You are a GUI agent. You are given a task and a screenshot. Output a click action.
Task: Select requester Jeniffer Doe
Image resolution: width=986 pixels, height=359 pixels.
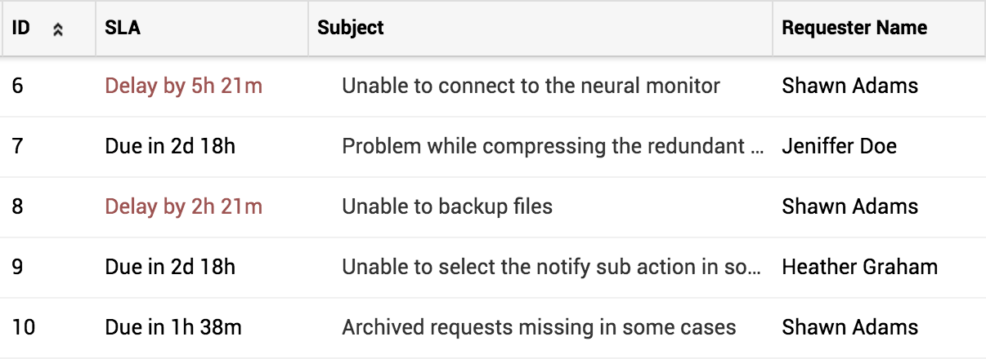pos(839,147)
